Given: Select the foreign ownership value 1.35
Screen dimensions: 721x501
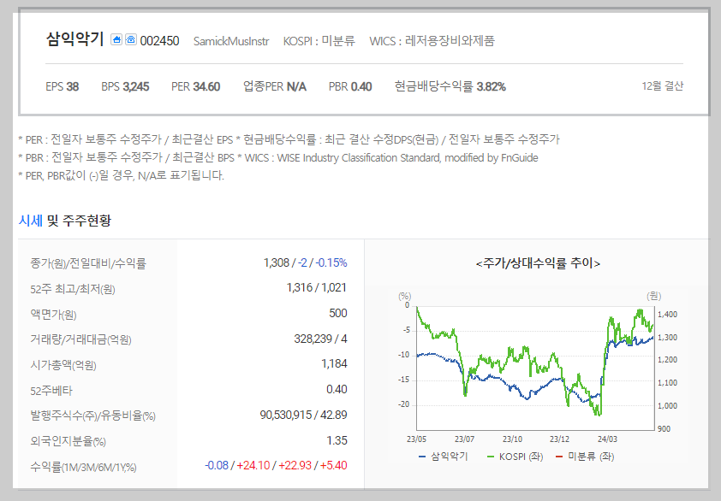Looking at the screenshot, I should point(337,440).
